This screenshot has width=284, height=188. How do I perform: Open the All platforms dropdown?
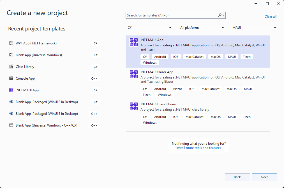click(x=201, y=27)
